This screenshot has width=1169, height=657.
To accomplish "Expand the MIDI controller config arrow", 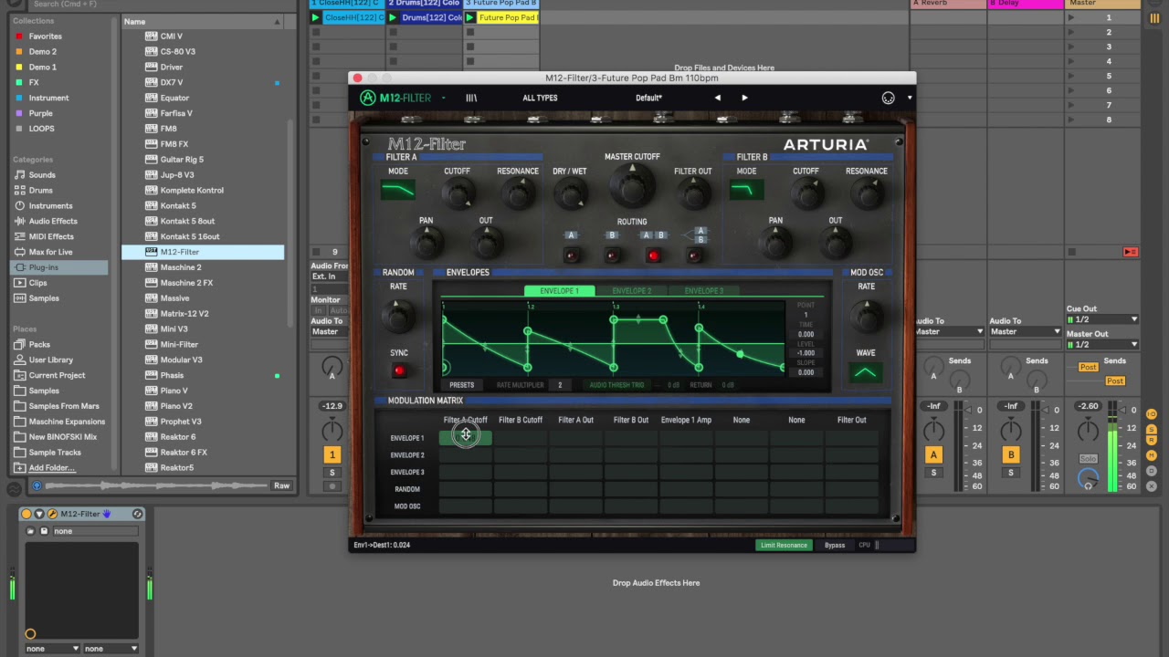I will point(909,98).
